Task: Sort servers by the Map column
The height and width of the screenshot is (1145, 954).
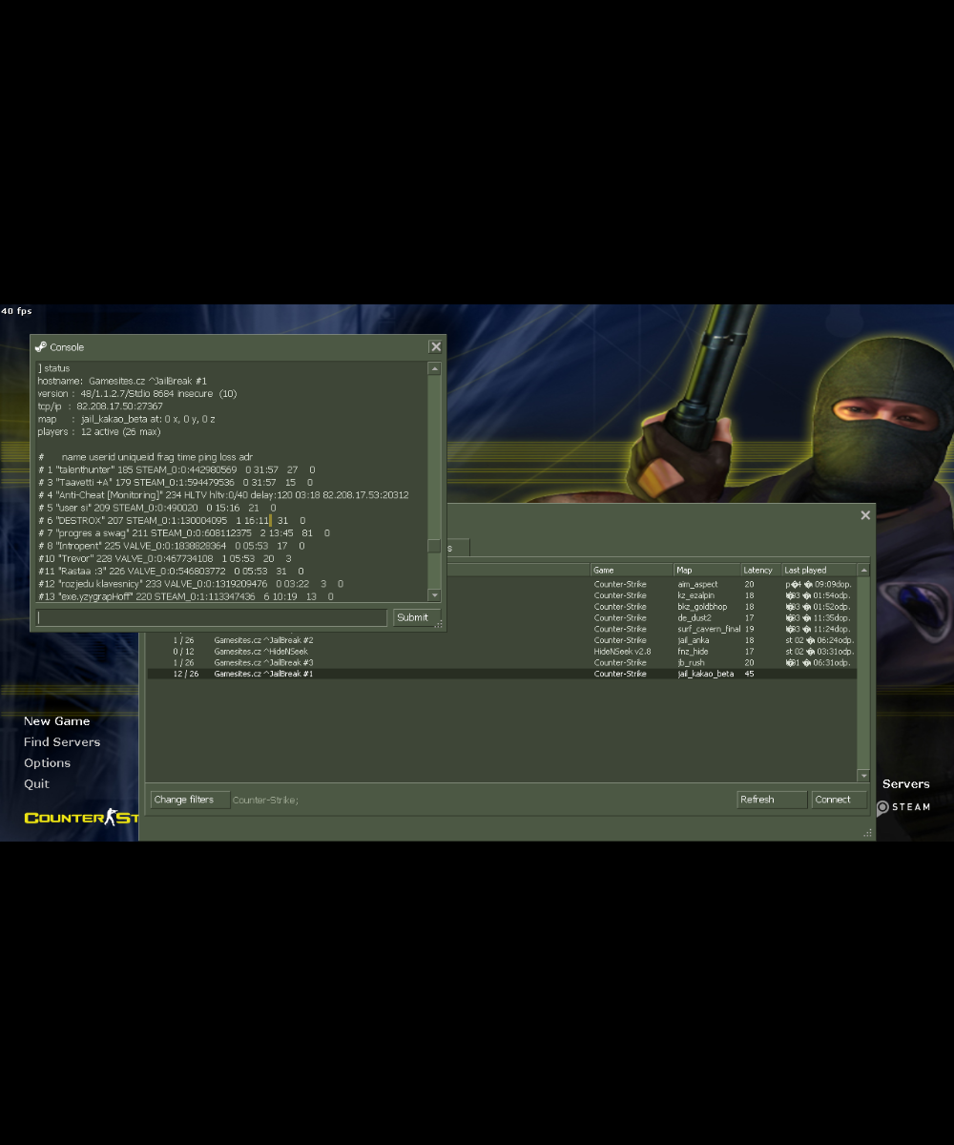Action: pyautogui.click(x=707, y=570)
